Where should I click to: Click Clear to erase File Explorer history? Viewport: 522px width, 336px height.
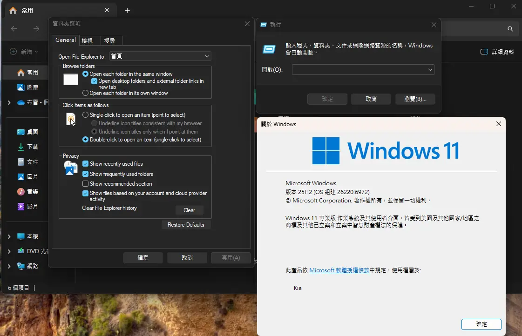tap(189, 210)
